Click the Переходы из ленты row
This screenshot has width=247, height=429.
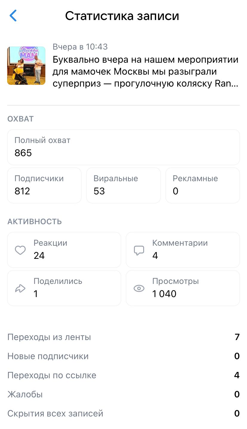(x=123, y=337)
